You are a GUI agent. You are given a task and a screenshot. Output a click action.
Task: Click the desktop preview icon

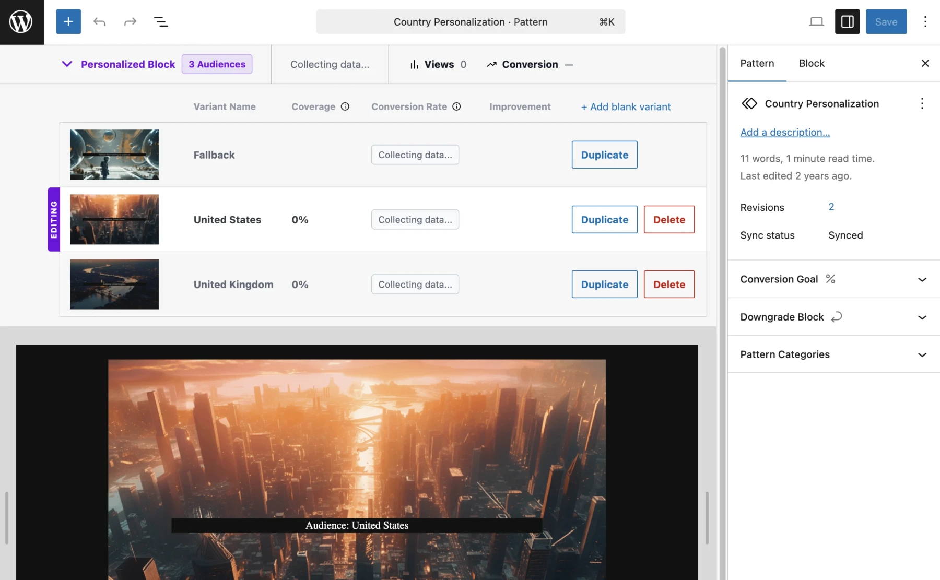817,21
